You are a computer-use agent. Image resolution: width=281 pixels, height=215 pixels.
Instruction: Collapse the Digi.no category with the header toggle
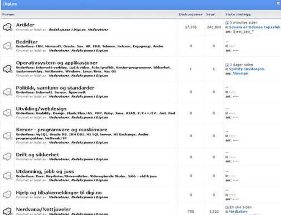278,3
